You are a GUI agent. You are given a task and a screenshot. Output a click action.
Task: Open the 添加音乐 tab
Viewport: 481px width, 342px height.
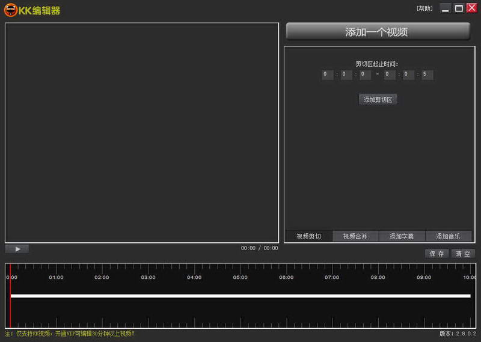(448, 236)
